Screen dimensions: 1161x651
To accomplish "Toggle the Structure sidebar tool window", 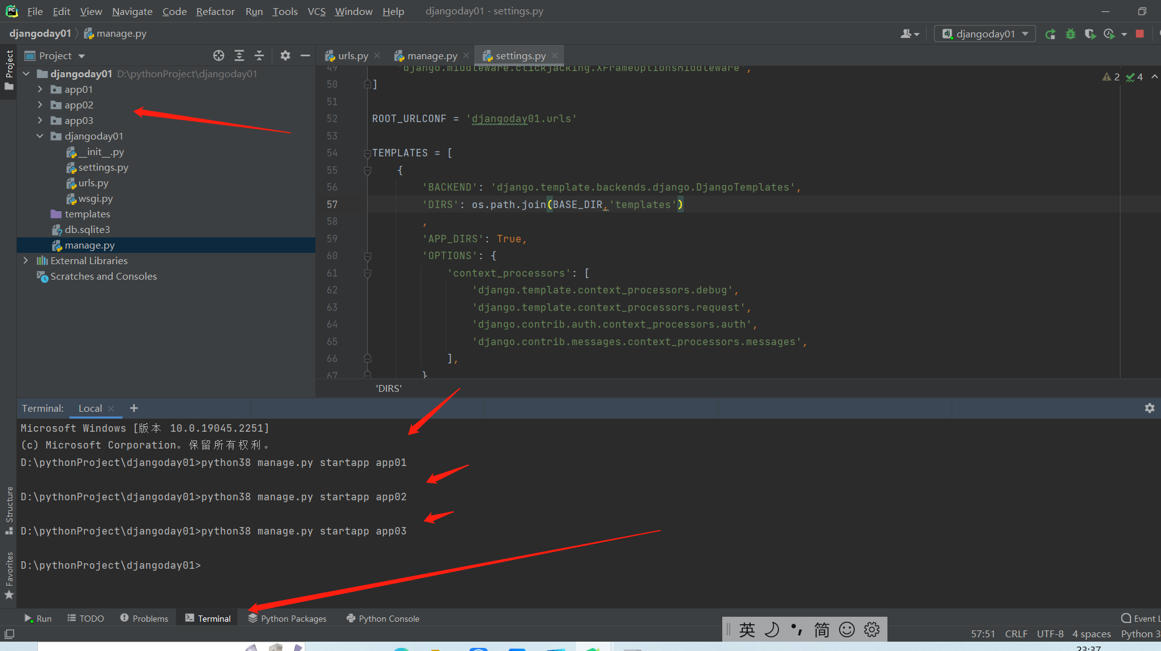I will 9,510.
